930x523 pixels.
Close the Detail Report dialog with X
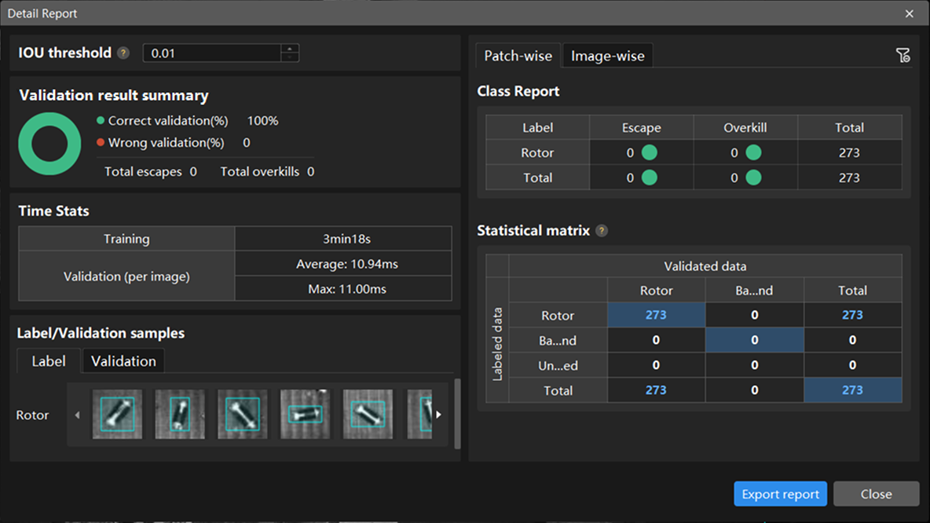coord(910,13)
